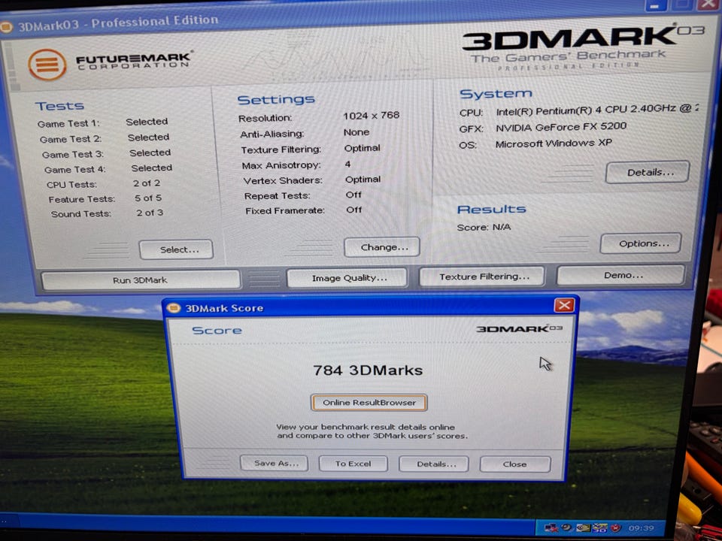Click the 'Score: N/A' results text
This screenshot has height=541, width=722.
484,227
